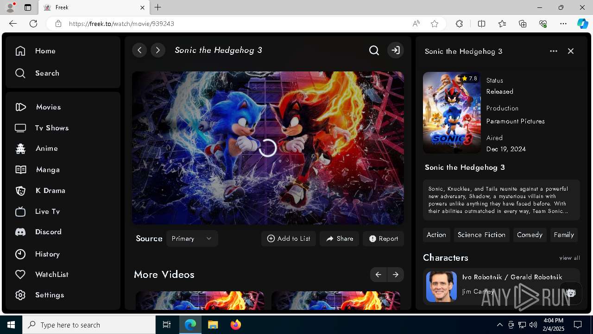The image size is (593, 334).
Task: Click the movie description text box
Action: [x=501, y=200]
